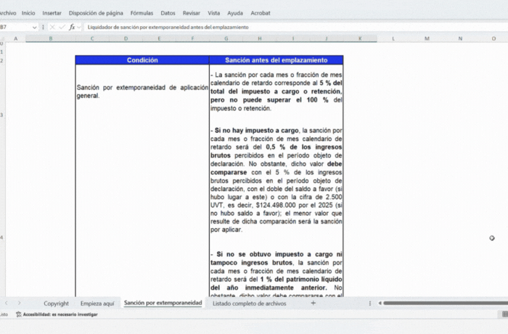The height and width of the screenshot is (334, 508).
Task: Select the cell Sanción por extemporaneidad de aplicación general
Action: [142, 91]
